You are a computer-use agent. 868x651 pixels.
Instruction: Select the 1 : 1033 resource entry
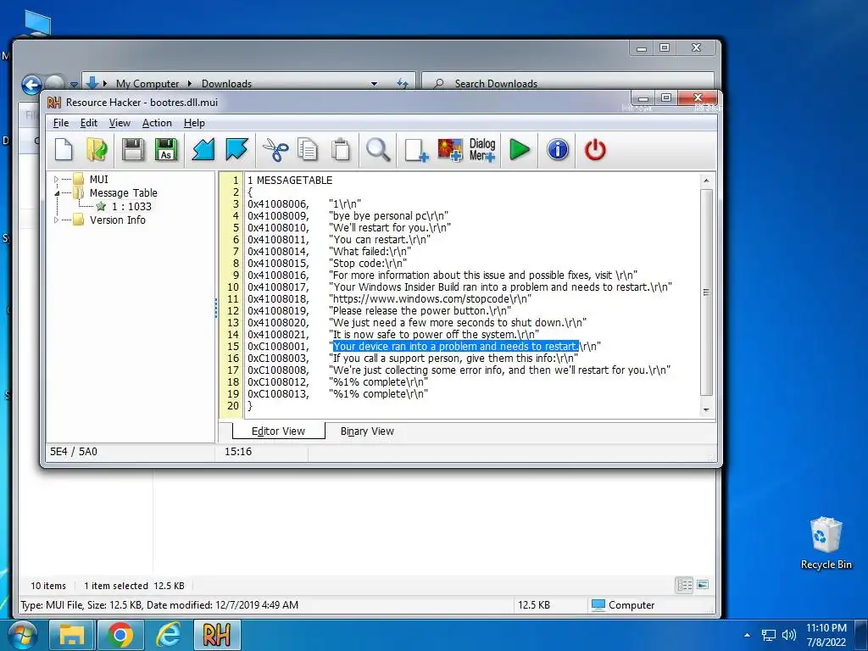[131, 207]
